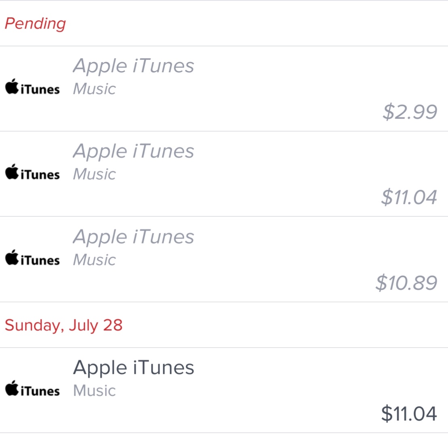Select iTunes logo in the $10.89 row

point(32,259)
